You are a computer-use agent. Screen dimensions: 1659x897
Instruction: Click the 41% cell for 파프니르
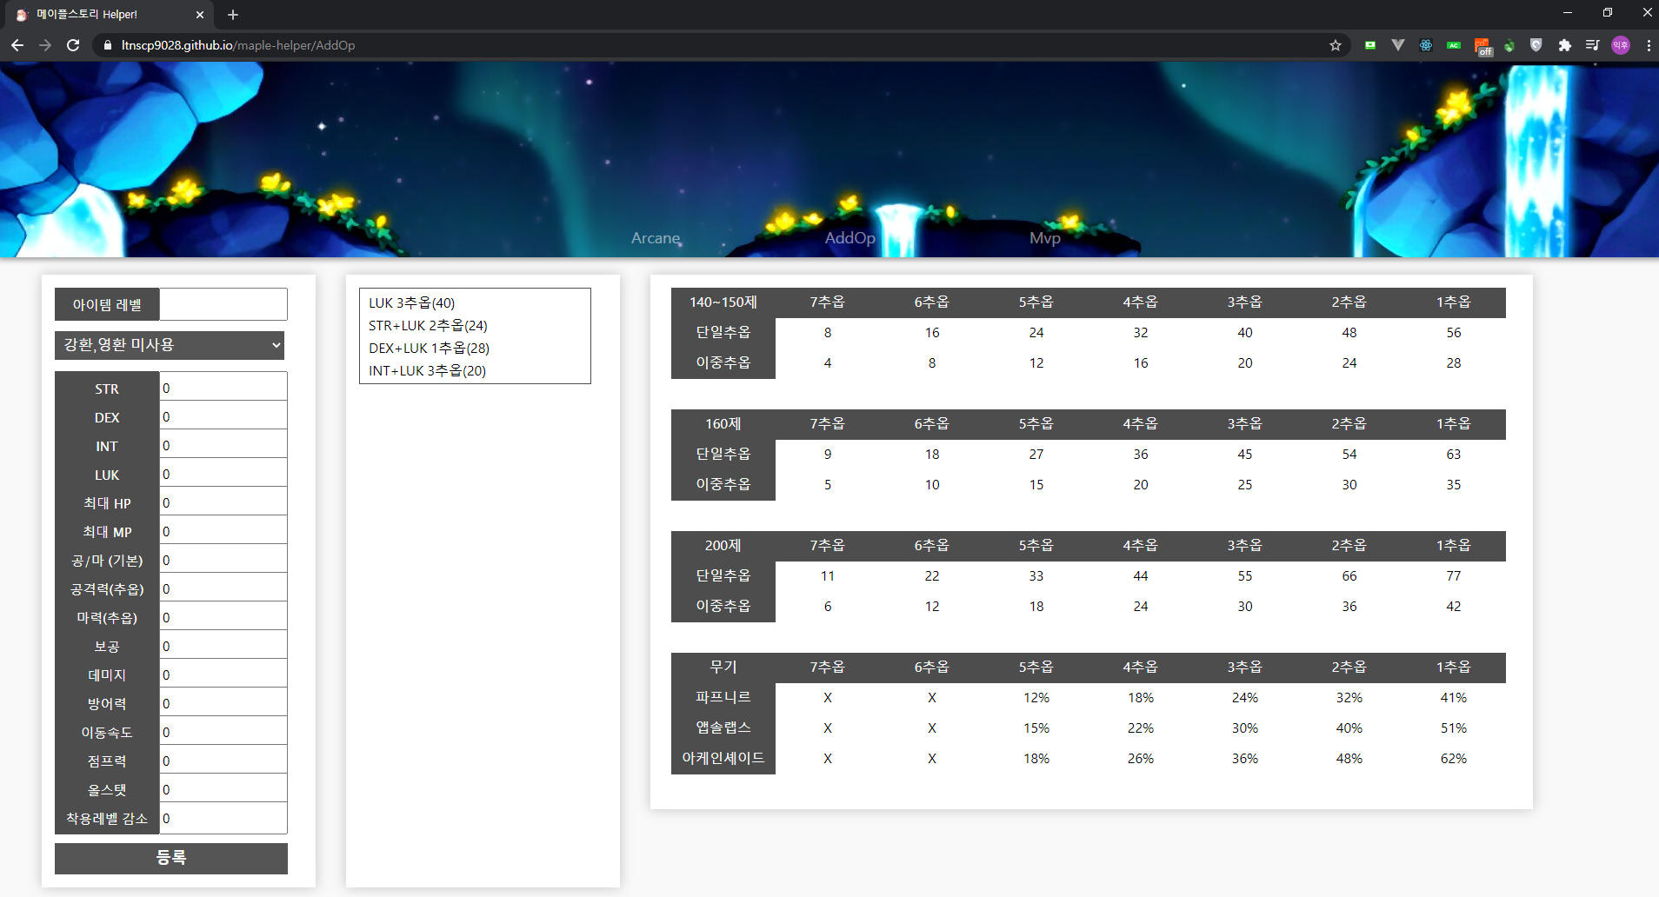(1454, 698)
